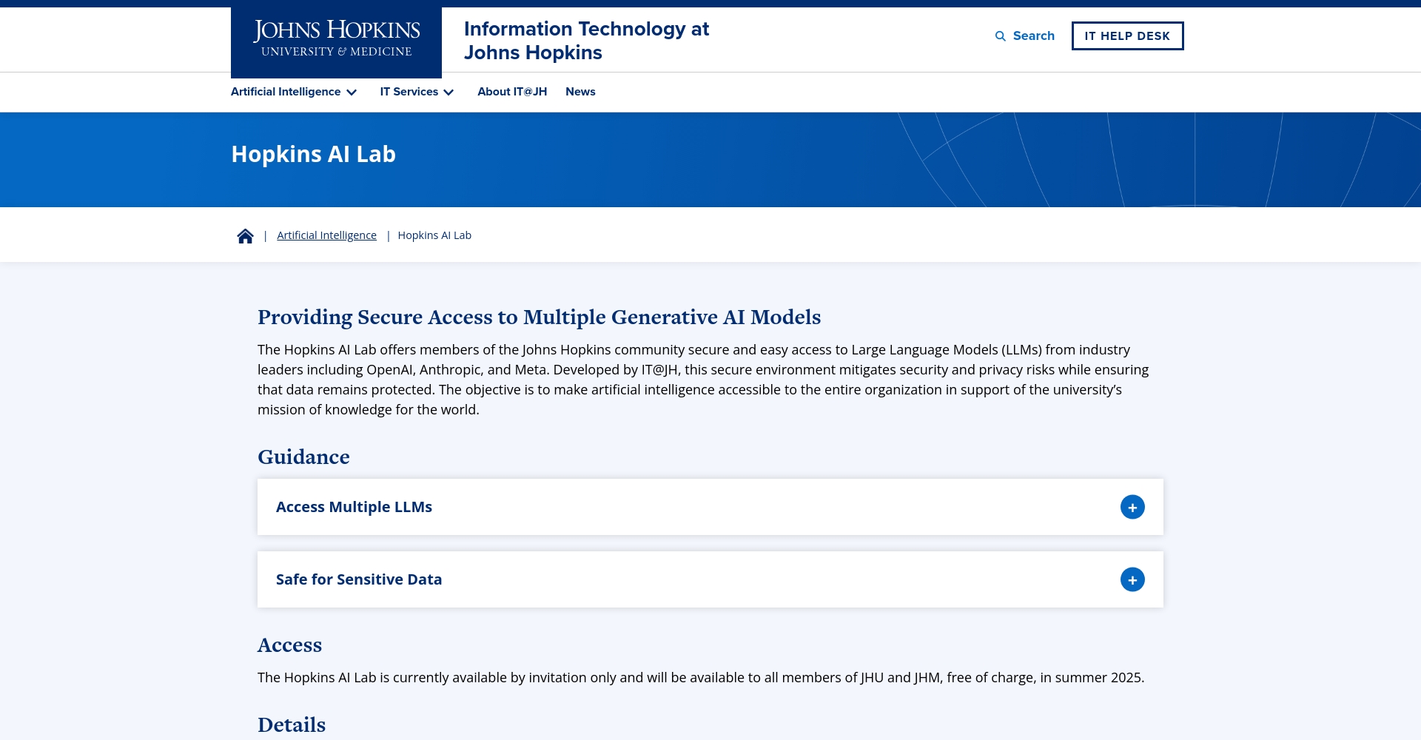Click the Hopkins AI Lab breadcrumb text
The height and width of the screenshot is (740, 1421).
(x=434, y=235)
